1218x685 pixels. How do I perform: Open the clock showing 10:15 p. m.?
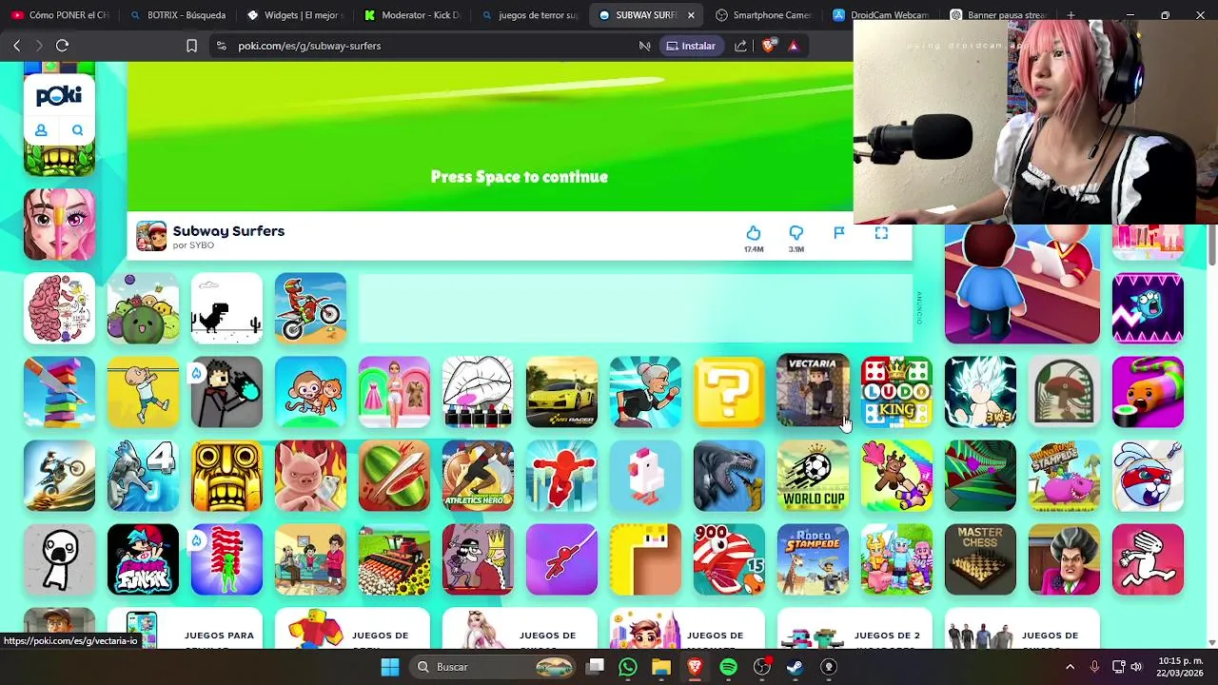pos(1179,667)
